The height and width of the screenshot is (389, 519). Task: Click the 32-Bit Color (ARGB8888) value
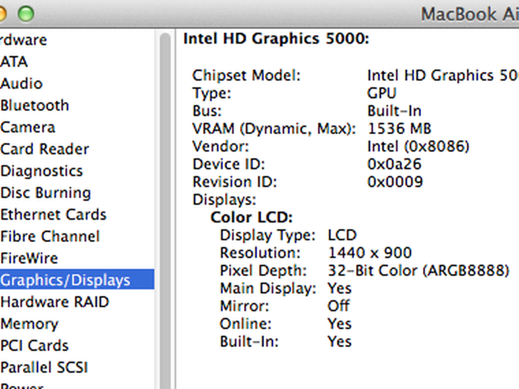(x=418, y=271)
